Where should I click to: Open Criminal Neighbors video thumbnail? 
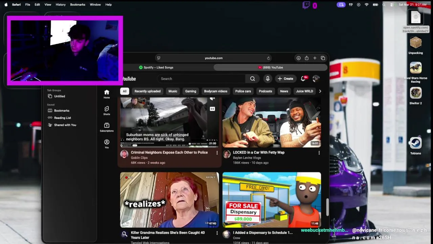169,122
